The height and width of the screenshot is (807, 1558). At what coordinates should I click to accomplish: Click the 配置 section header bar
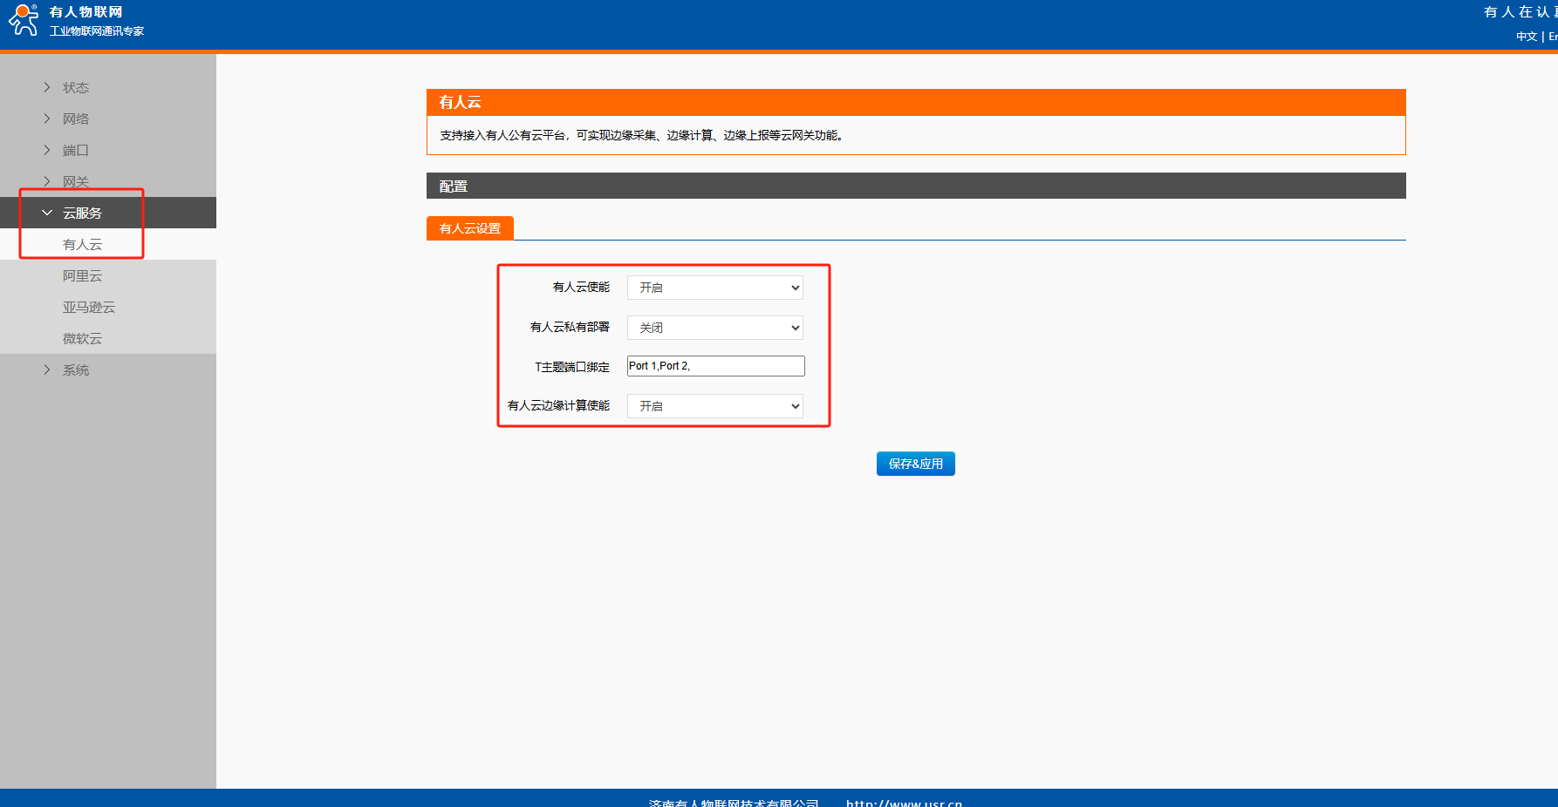pos(915,186)
